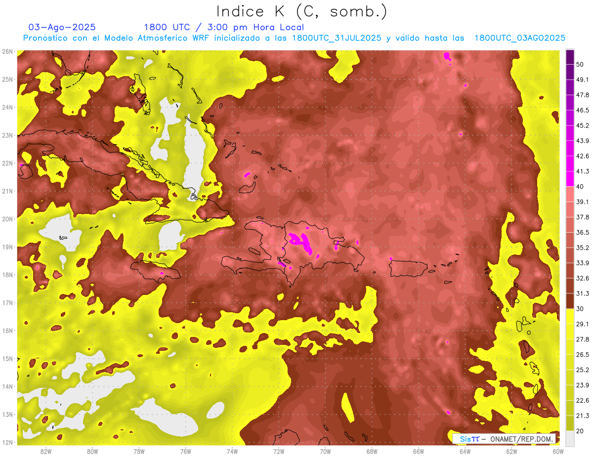The image size is (593, 458).
Task: Click the '23N' latitude label
Action: [7, 135]
